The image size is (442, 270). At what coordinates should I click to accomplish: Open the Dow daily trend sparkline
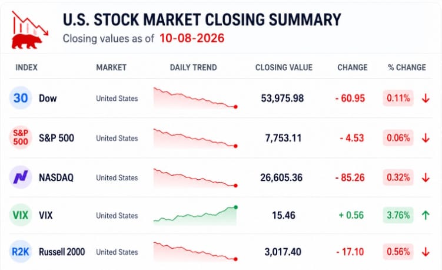(x=195, y=98)
